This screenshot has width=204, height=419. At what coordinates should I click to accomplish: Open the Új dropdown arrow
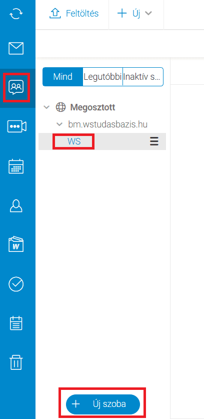coord(148,14)
